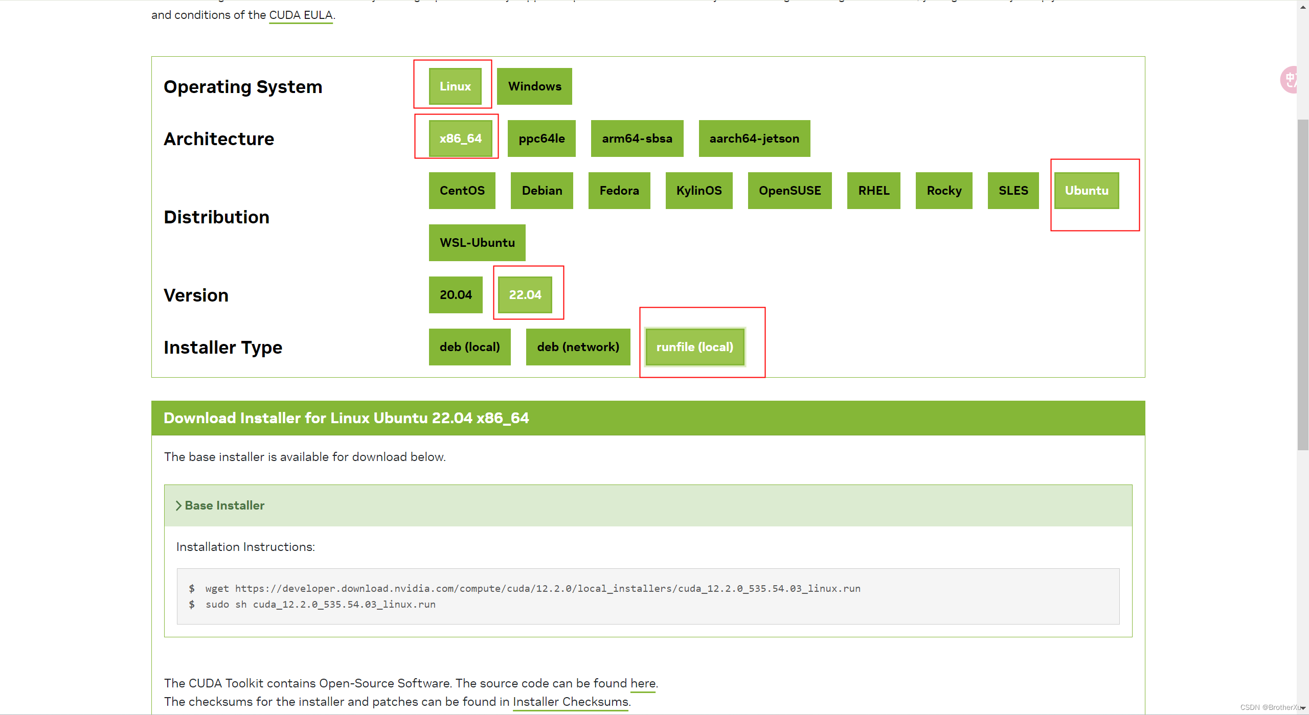Select the Debian distribution
The image size is (1309, 715).
coord(541,191)
